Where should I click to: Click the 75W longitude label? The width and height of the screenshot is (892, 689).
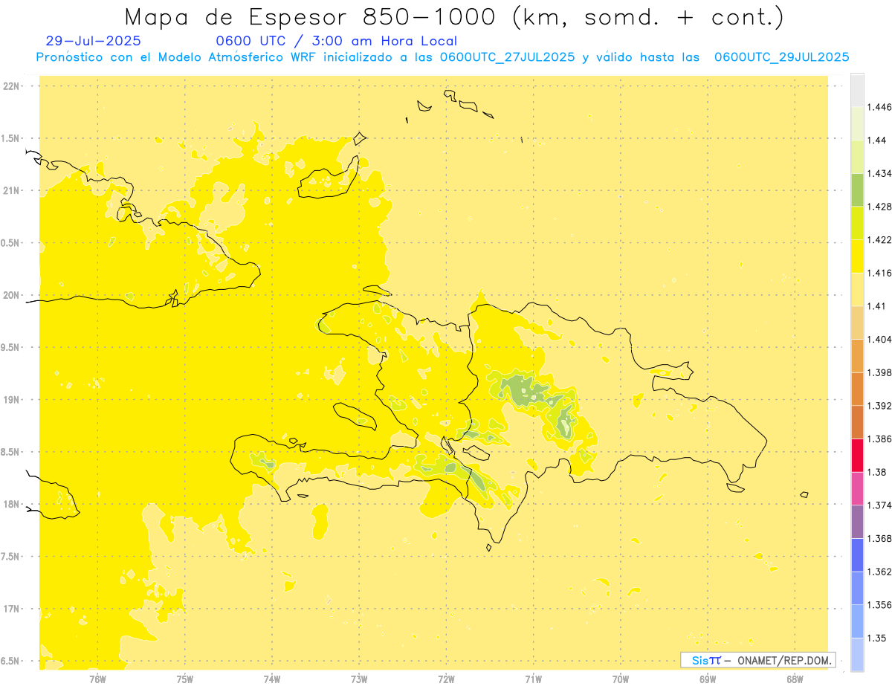click(x=185, y=679)
